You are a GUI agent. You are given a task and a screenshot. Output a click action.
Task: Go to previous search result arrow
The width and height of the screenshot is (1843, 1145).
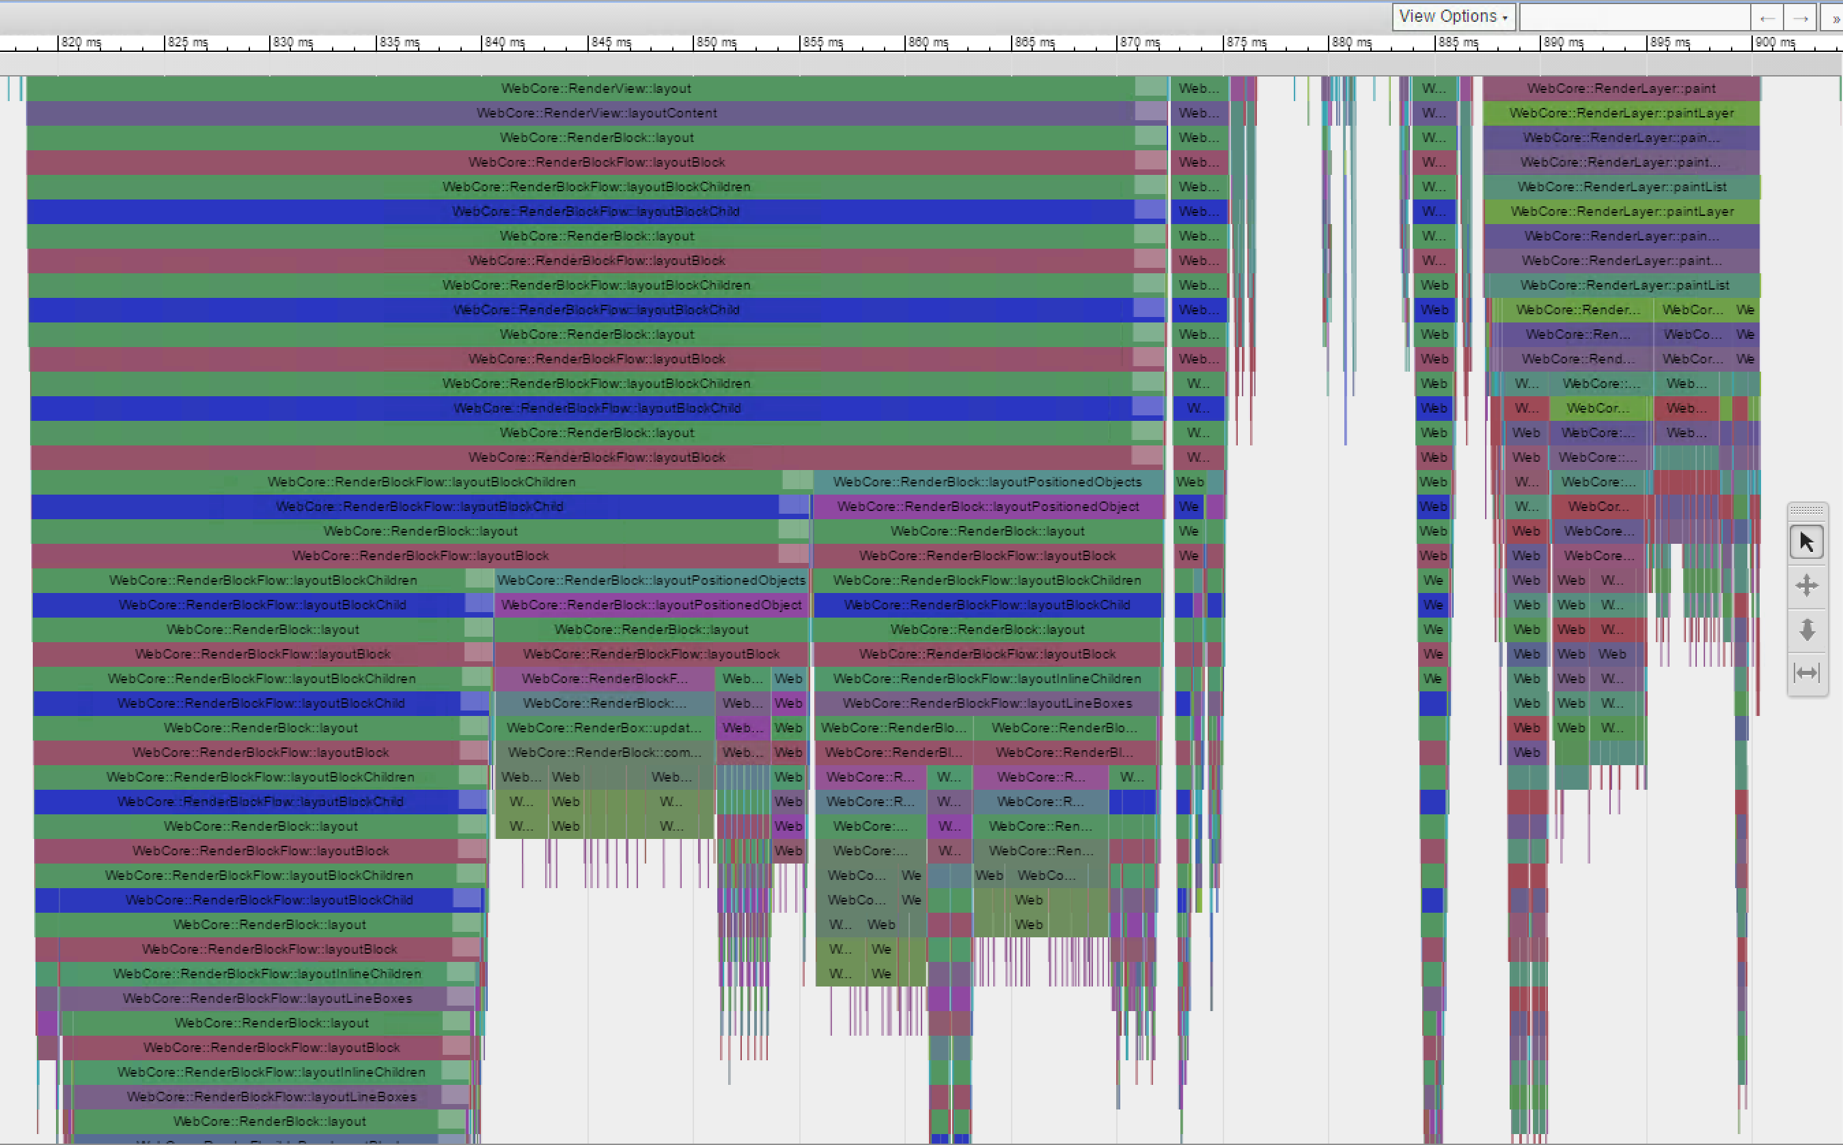1766,18
